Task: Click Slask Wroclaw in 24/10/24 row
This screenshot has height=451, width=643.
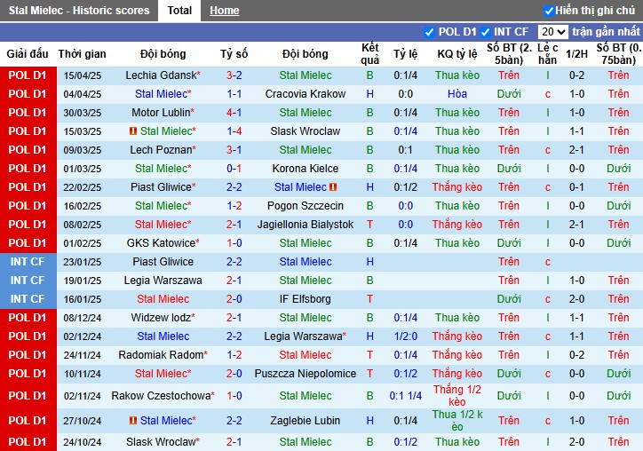Action: coord(163,442)
